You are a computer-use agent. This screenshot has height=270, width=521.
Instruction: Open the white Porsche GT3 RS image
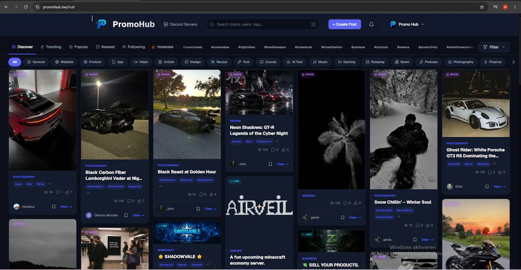476,103
